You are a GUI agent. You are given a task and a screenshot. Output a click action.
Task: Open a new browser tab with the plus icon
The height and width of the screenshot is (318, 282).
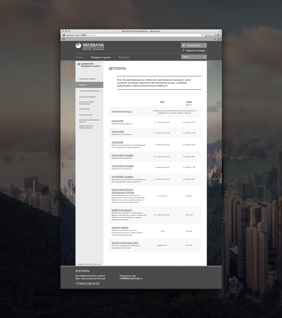point(220,39)
